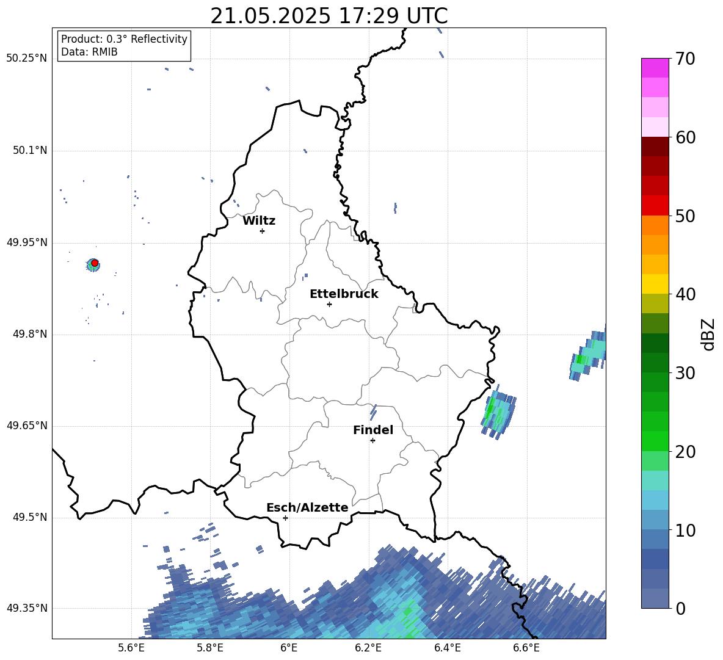Click the colorbar tick label 20
Screen dimensions: 723x660
coord(685,452)
